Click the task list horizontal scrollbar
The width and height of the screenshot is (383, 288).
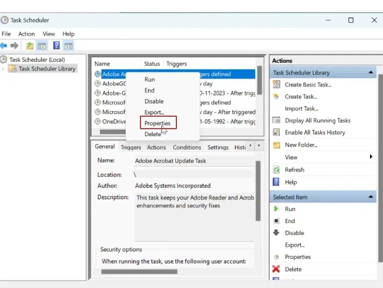pyautogui.click(x=113, y=132)
